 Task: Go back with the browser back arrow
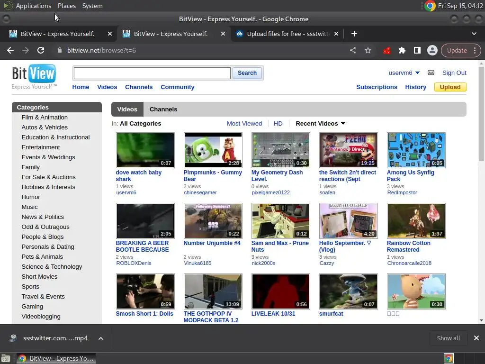pyautogui.click(x=10, y=50)
